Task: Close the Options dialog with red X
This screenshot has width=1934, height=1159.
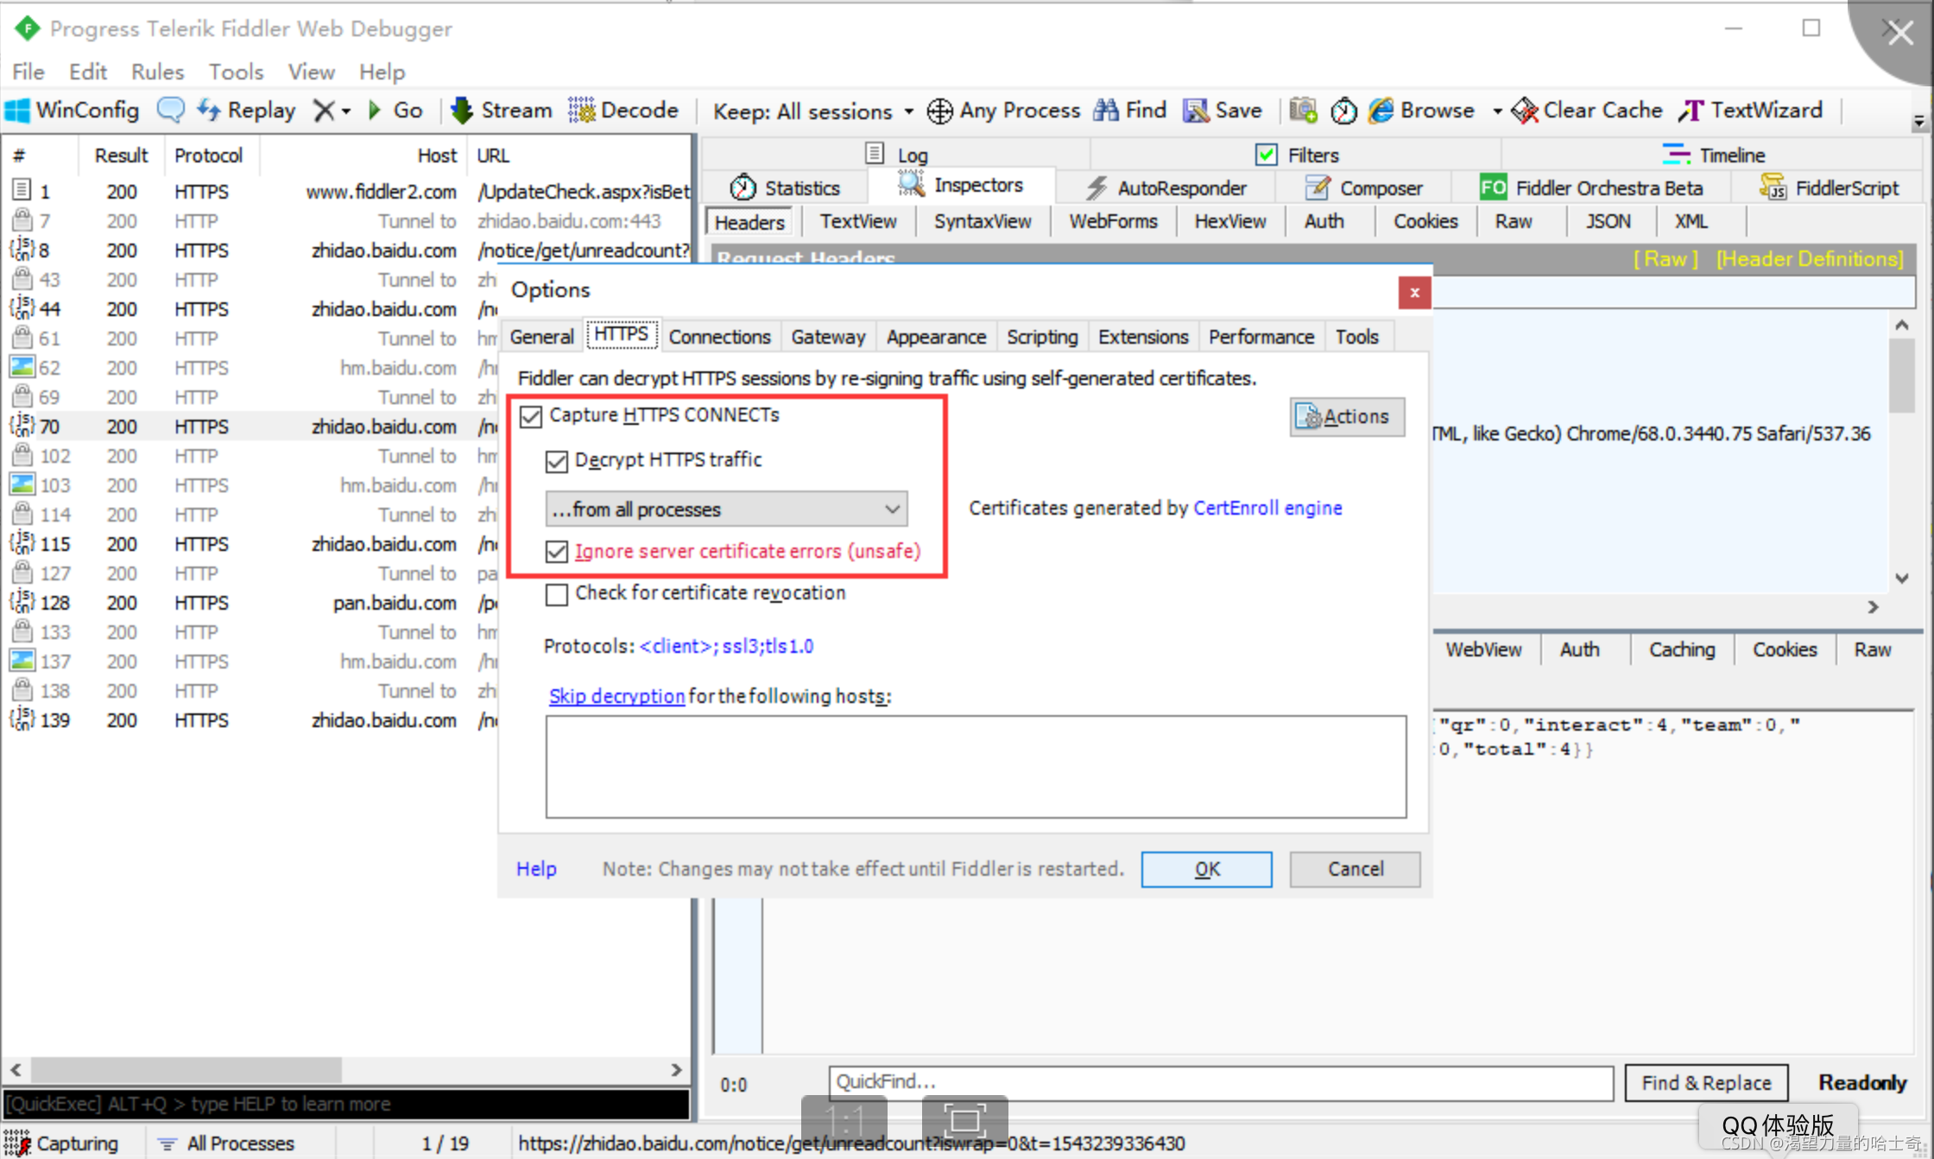Action: 1414,293
